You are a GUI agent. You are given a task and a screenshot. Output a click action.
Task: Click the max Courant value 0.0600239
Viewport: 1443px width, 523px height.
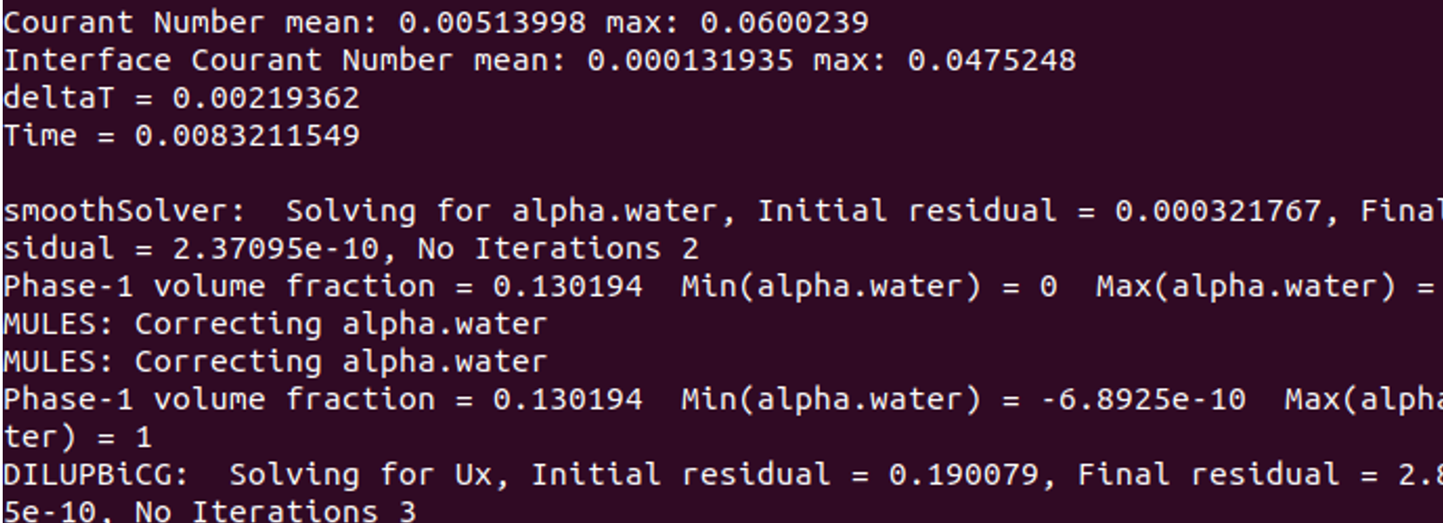tap(784, 22)
